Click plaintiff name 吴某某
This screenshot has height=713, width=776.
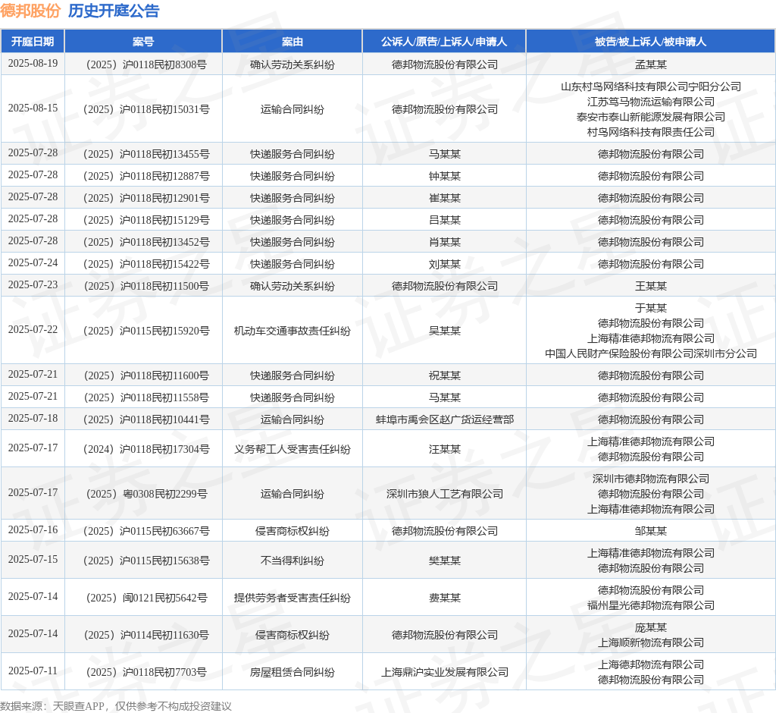pos(444,331)
